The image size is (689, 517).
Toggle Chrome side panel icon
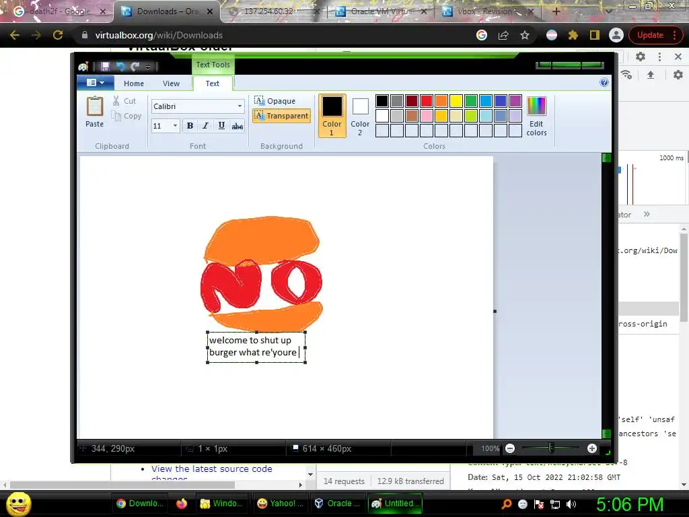coord(595,35)
